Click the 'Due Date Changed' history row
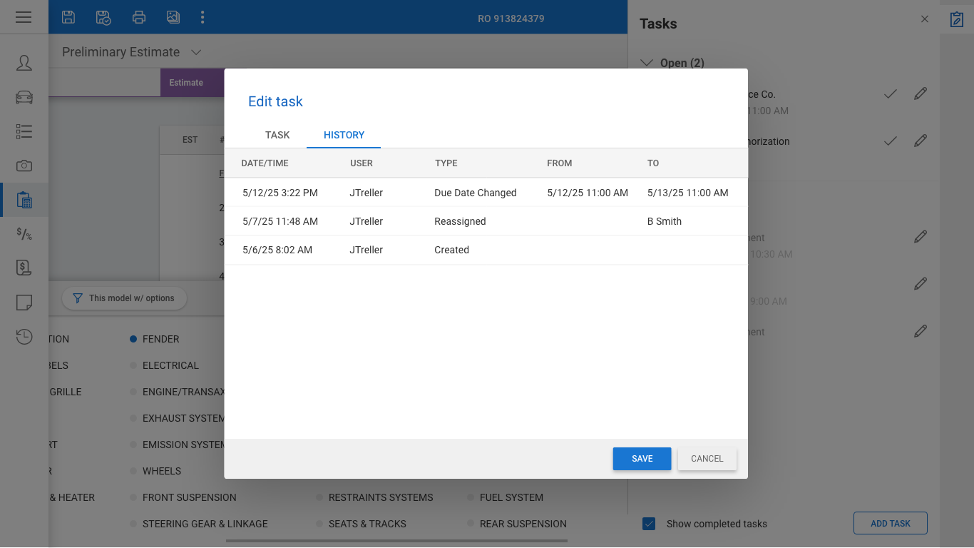Image resolution: width=974 pixels, height=548 pixels. pyautogui.click(x=486, y=193)
